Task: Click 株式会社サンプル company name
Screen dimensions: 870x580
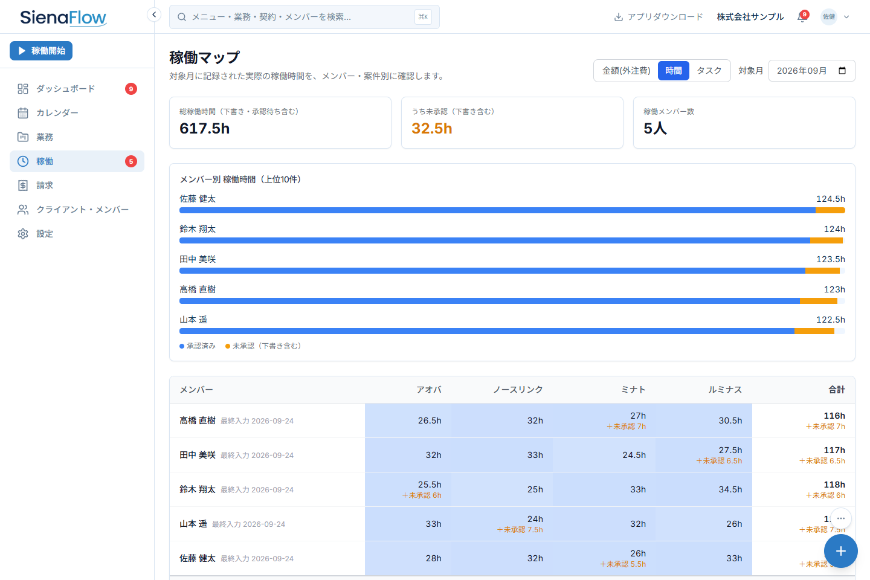Action: (x=750, y=17)
